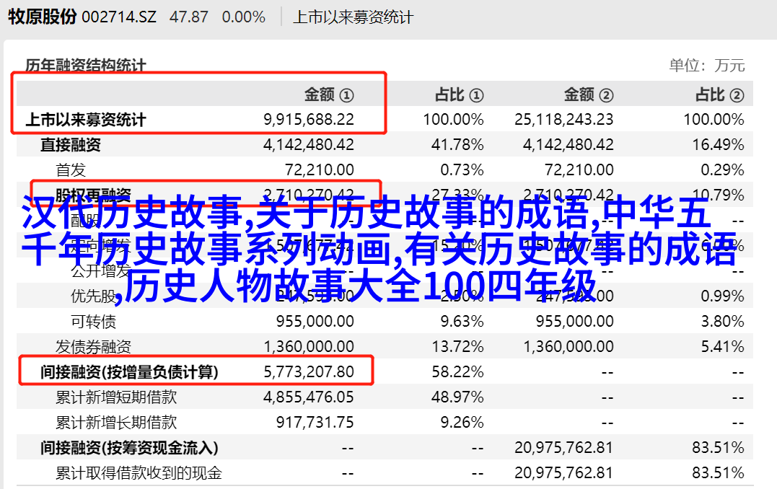Screen dimensions: 777x489
Task: Click 20,975,762.81 in 累计取得借款收到的现金 row
Action: [x=564, y=473]
